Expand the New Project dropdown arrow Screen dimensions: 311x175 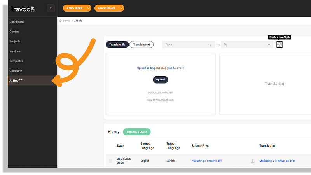pos(122,8)
